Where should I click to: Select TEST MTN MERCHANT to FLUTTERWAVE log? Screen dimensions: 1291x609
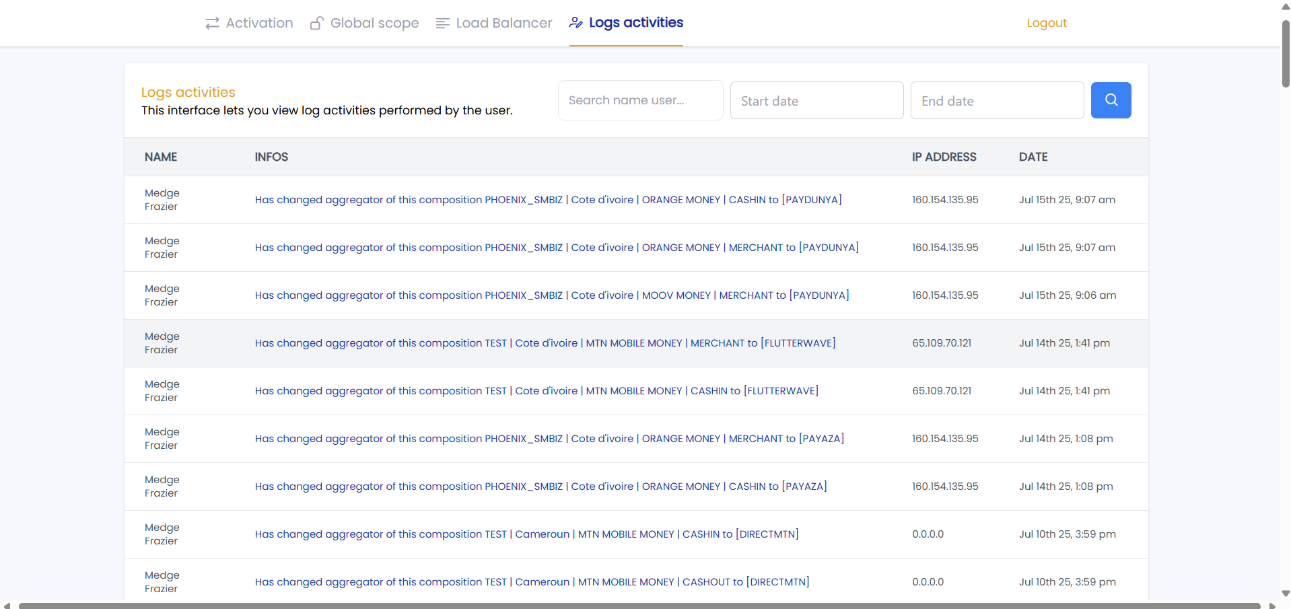click(x=545, y=343)
